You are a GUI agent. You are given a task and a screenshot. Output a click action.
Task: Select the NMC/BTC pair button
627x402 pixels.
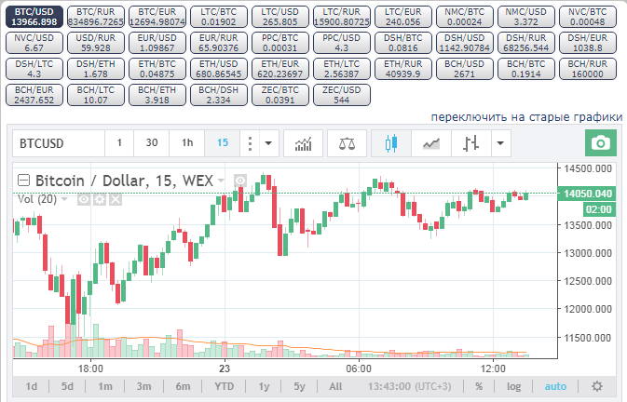click(x=465, y=17)
